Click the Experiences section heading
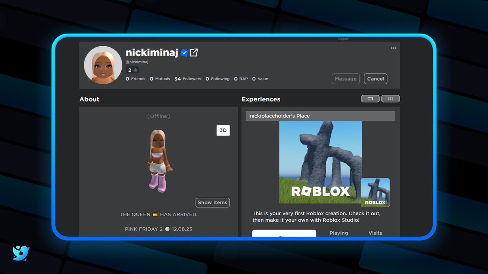This screenshot has width=488, height=274. [x=261, y=99]
